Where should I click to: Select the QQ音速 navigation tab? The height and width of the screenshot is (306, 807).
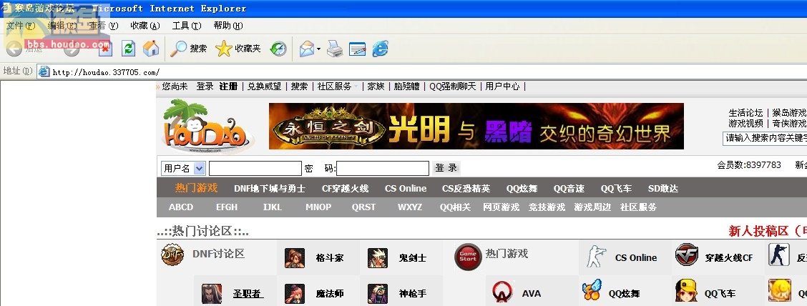point(569,189)
